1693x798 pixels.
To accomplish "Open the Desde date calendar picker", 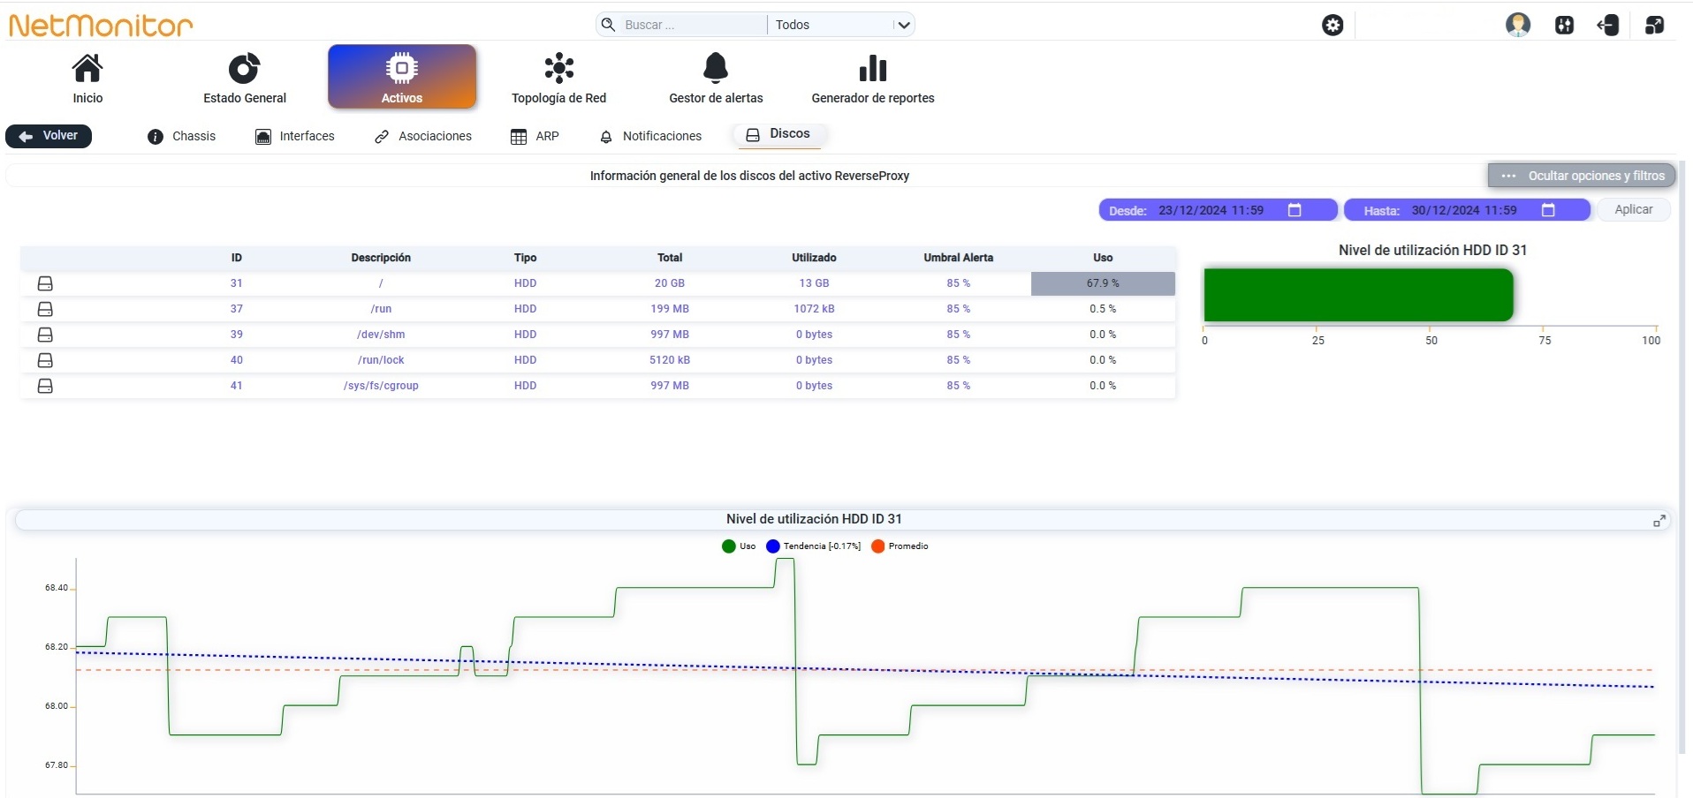I will point(1294,210).
